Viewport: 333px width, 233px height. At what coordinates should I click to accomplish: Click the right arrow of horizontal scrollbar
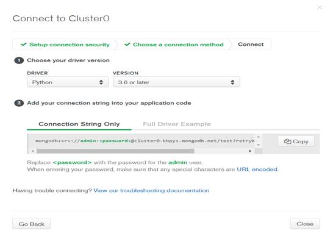[250, 151]
